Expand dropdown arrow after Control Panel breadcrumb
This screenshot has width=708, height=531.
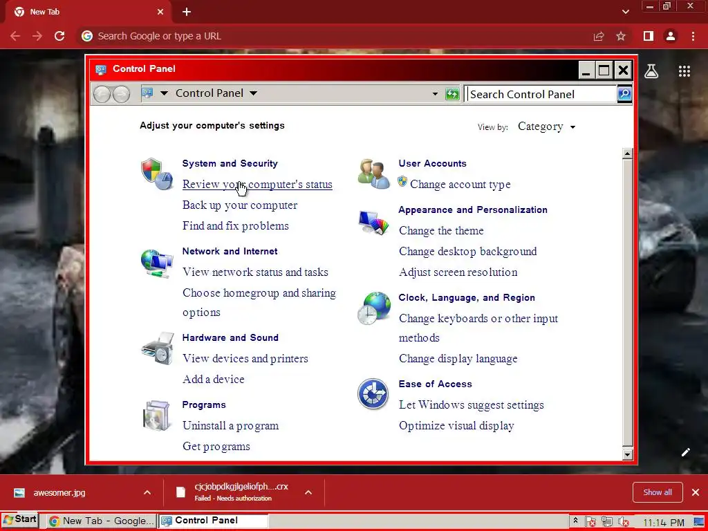pyautogui.click(x=254, y=93)
